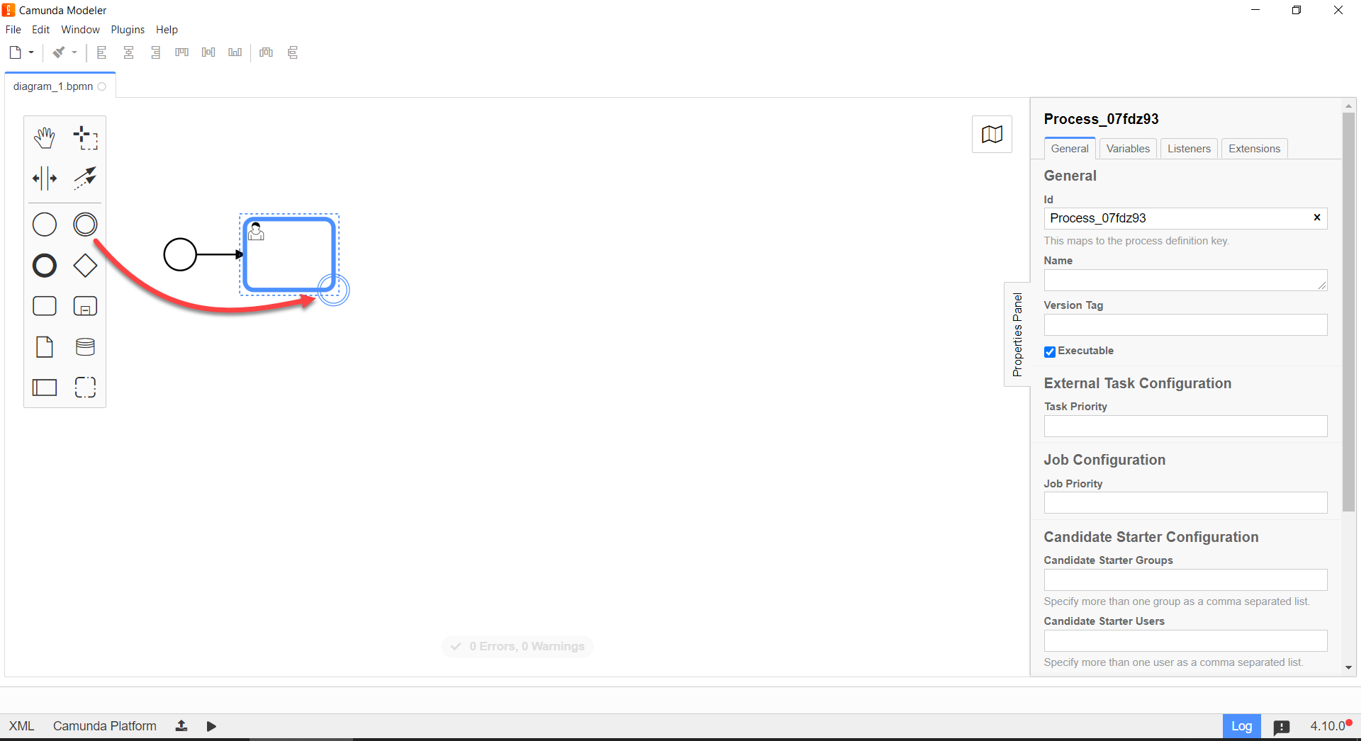Toggle the Log panel button
The image size is (1371, 741).
tap(1241, 726)
